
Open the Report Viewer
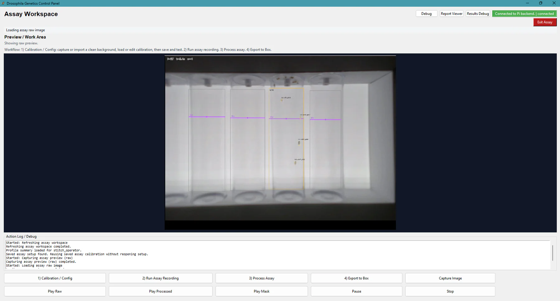452,14
